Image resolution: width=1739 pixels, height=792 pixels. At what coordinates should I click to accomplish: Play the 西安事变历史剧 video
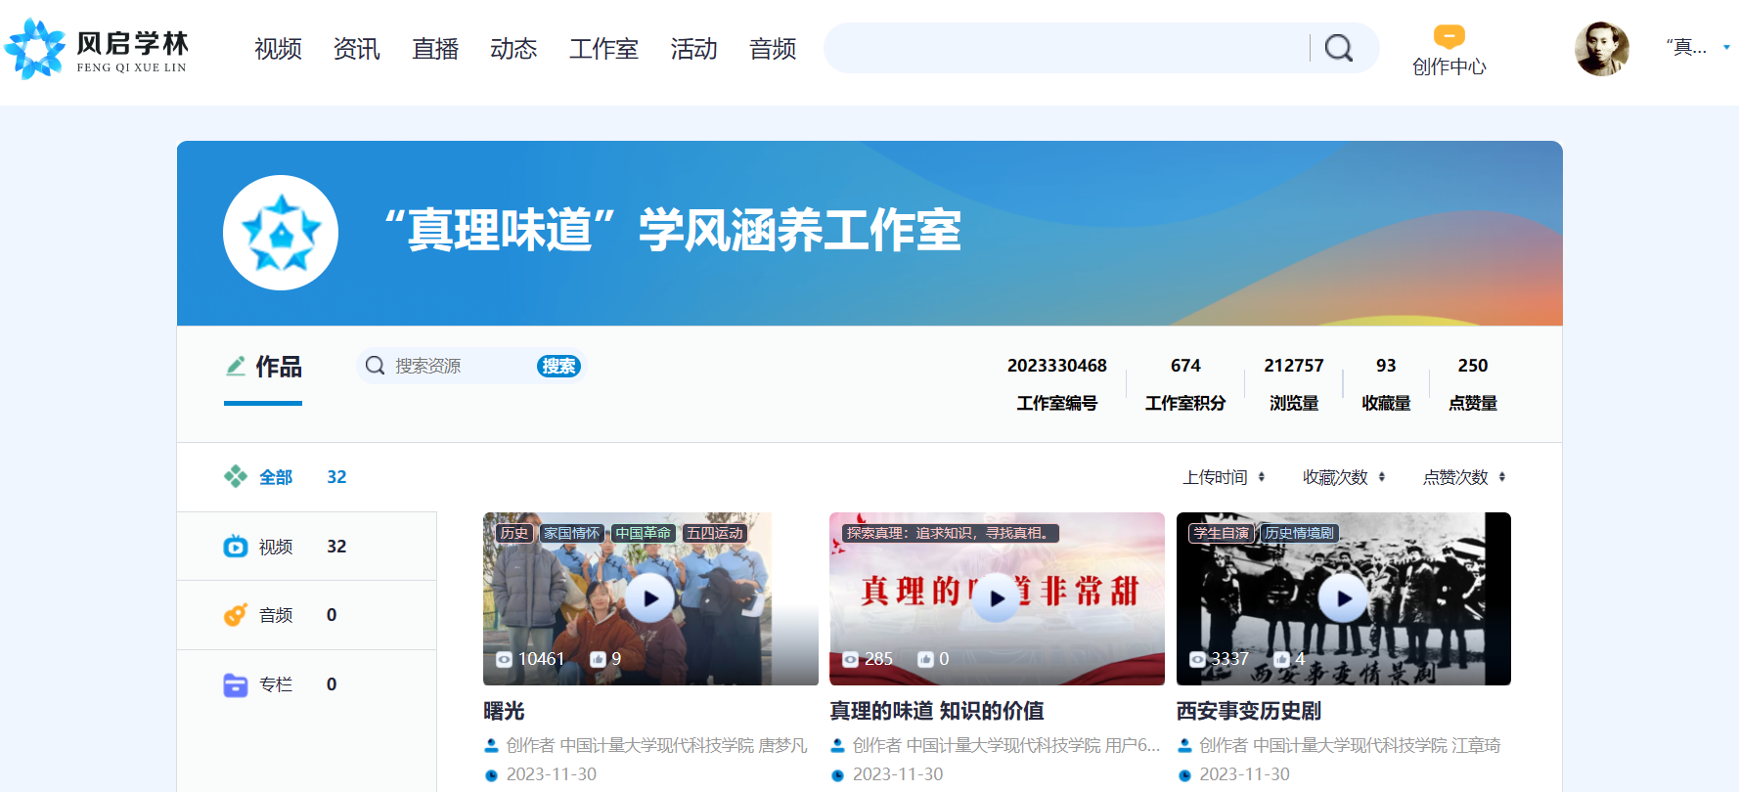[1343, 598]
